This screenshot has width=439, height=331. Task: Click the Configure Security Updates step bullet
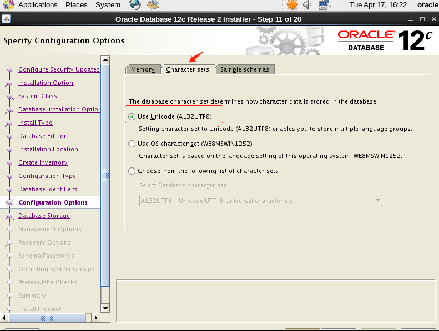10,70
